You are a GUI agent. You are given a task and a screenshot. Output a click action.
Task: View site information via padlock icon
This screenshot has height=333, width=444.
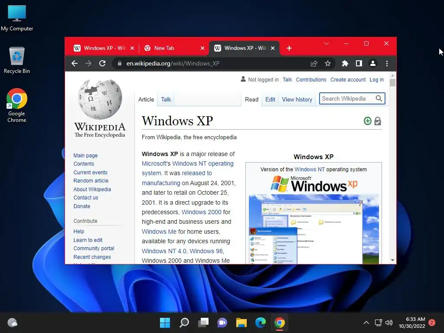pos(120,63)
